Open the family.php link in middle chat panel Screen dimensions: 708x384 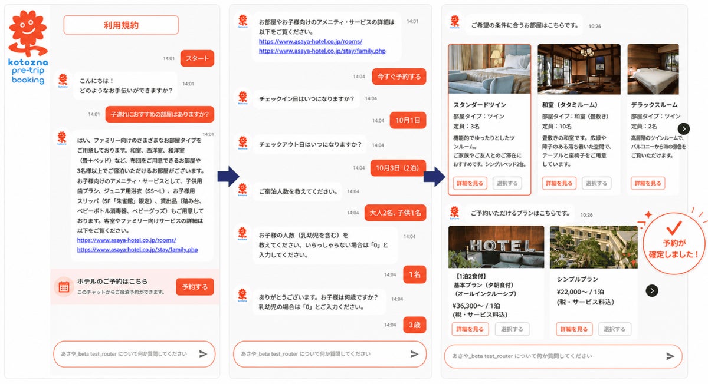coord(322,51)
